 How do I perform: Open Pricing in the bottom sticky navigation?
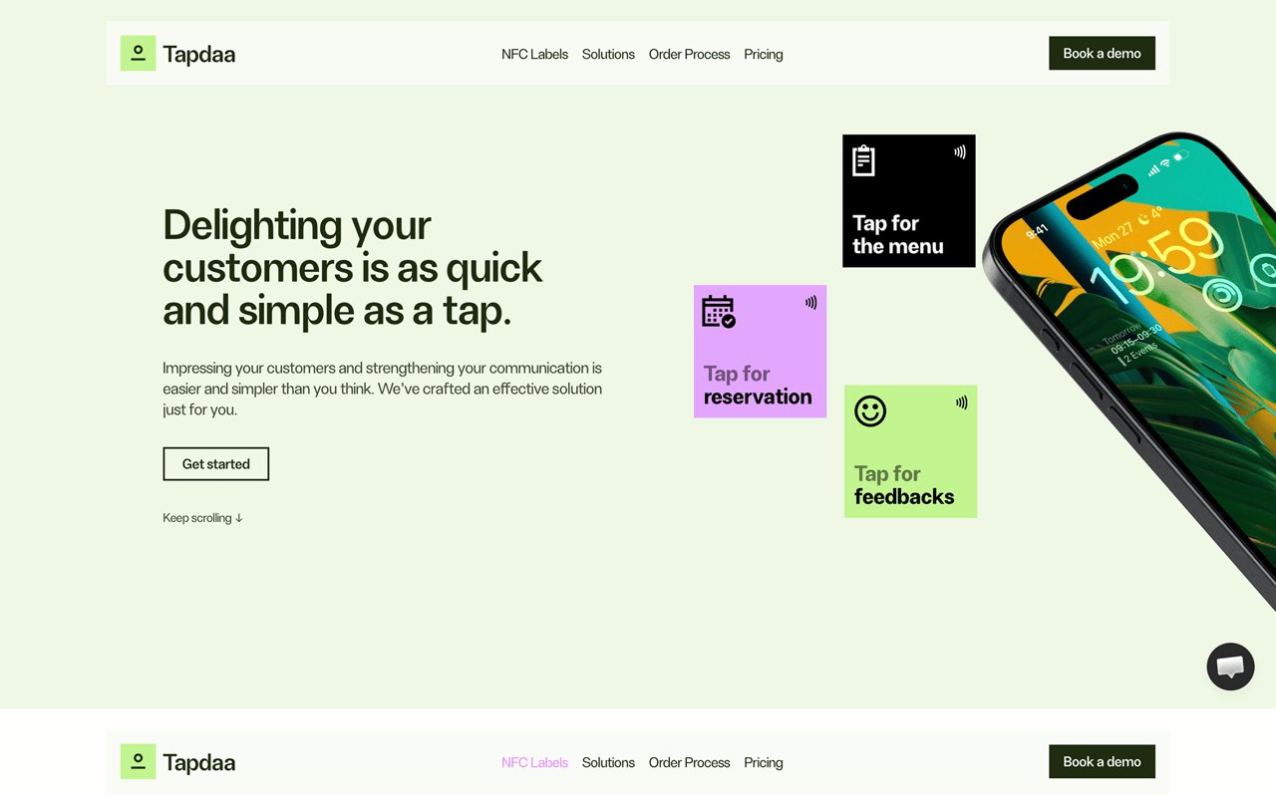point(764,762)
